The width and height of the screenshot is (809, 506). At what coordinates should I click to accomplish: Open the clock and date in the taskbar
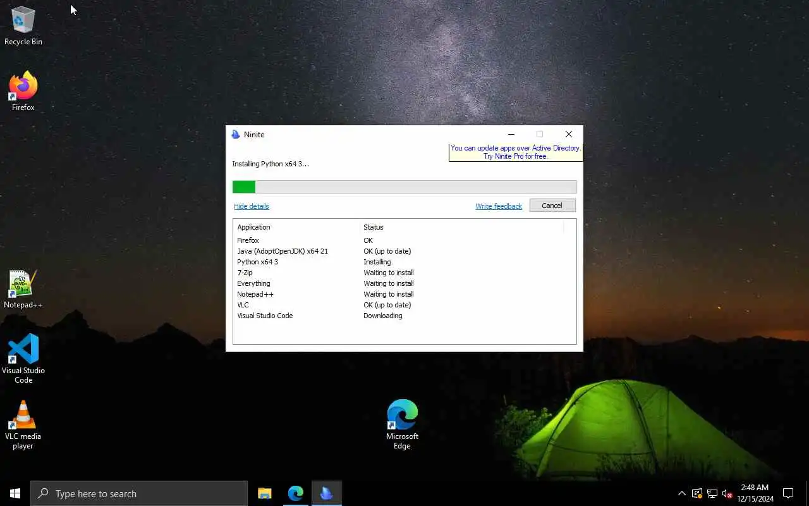(755, 493)
